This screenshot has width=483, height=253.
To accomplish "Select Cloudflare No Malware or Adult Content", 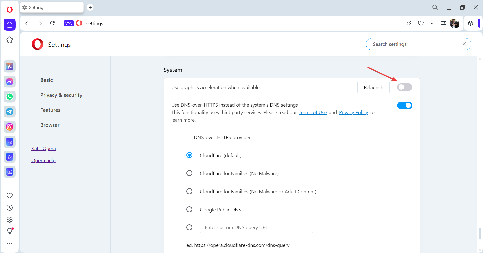I will pos(189,192).
